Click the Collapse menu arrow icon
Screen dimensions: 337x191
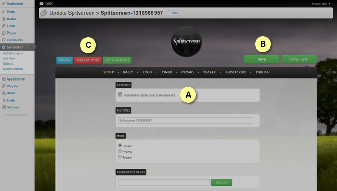pyautogui.click(x=4, y=115)
